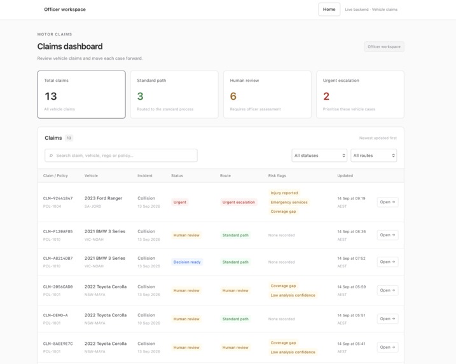The image size is (456, 364).
Task: Click the Emergency services risk flag
Action: point(289,202)
